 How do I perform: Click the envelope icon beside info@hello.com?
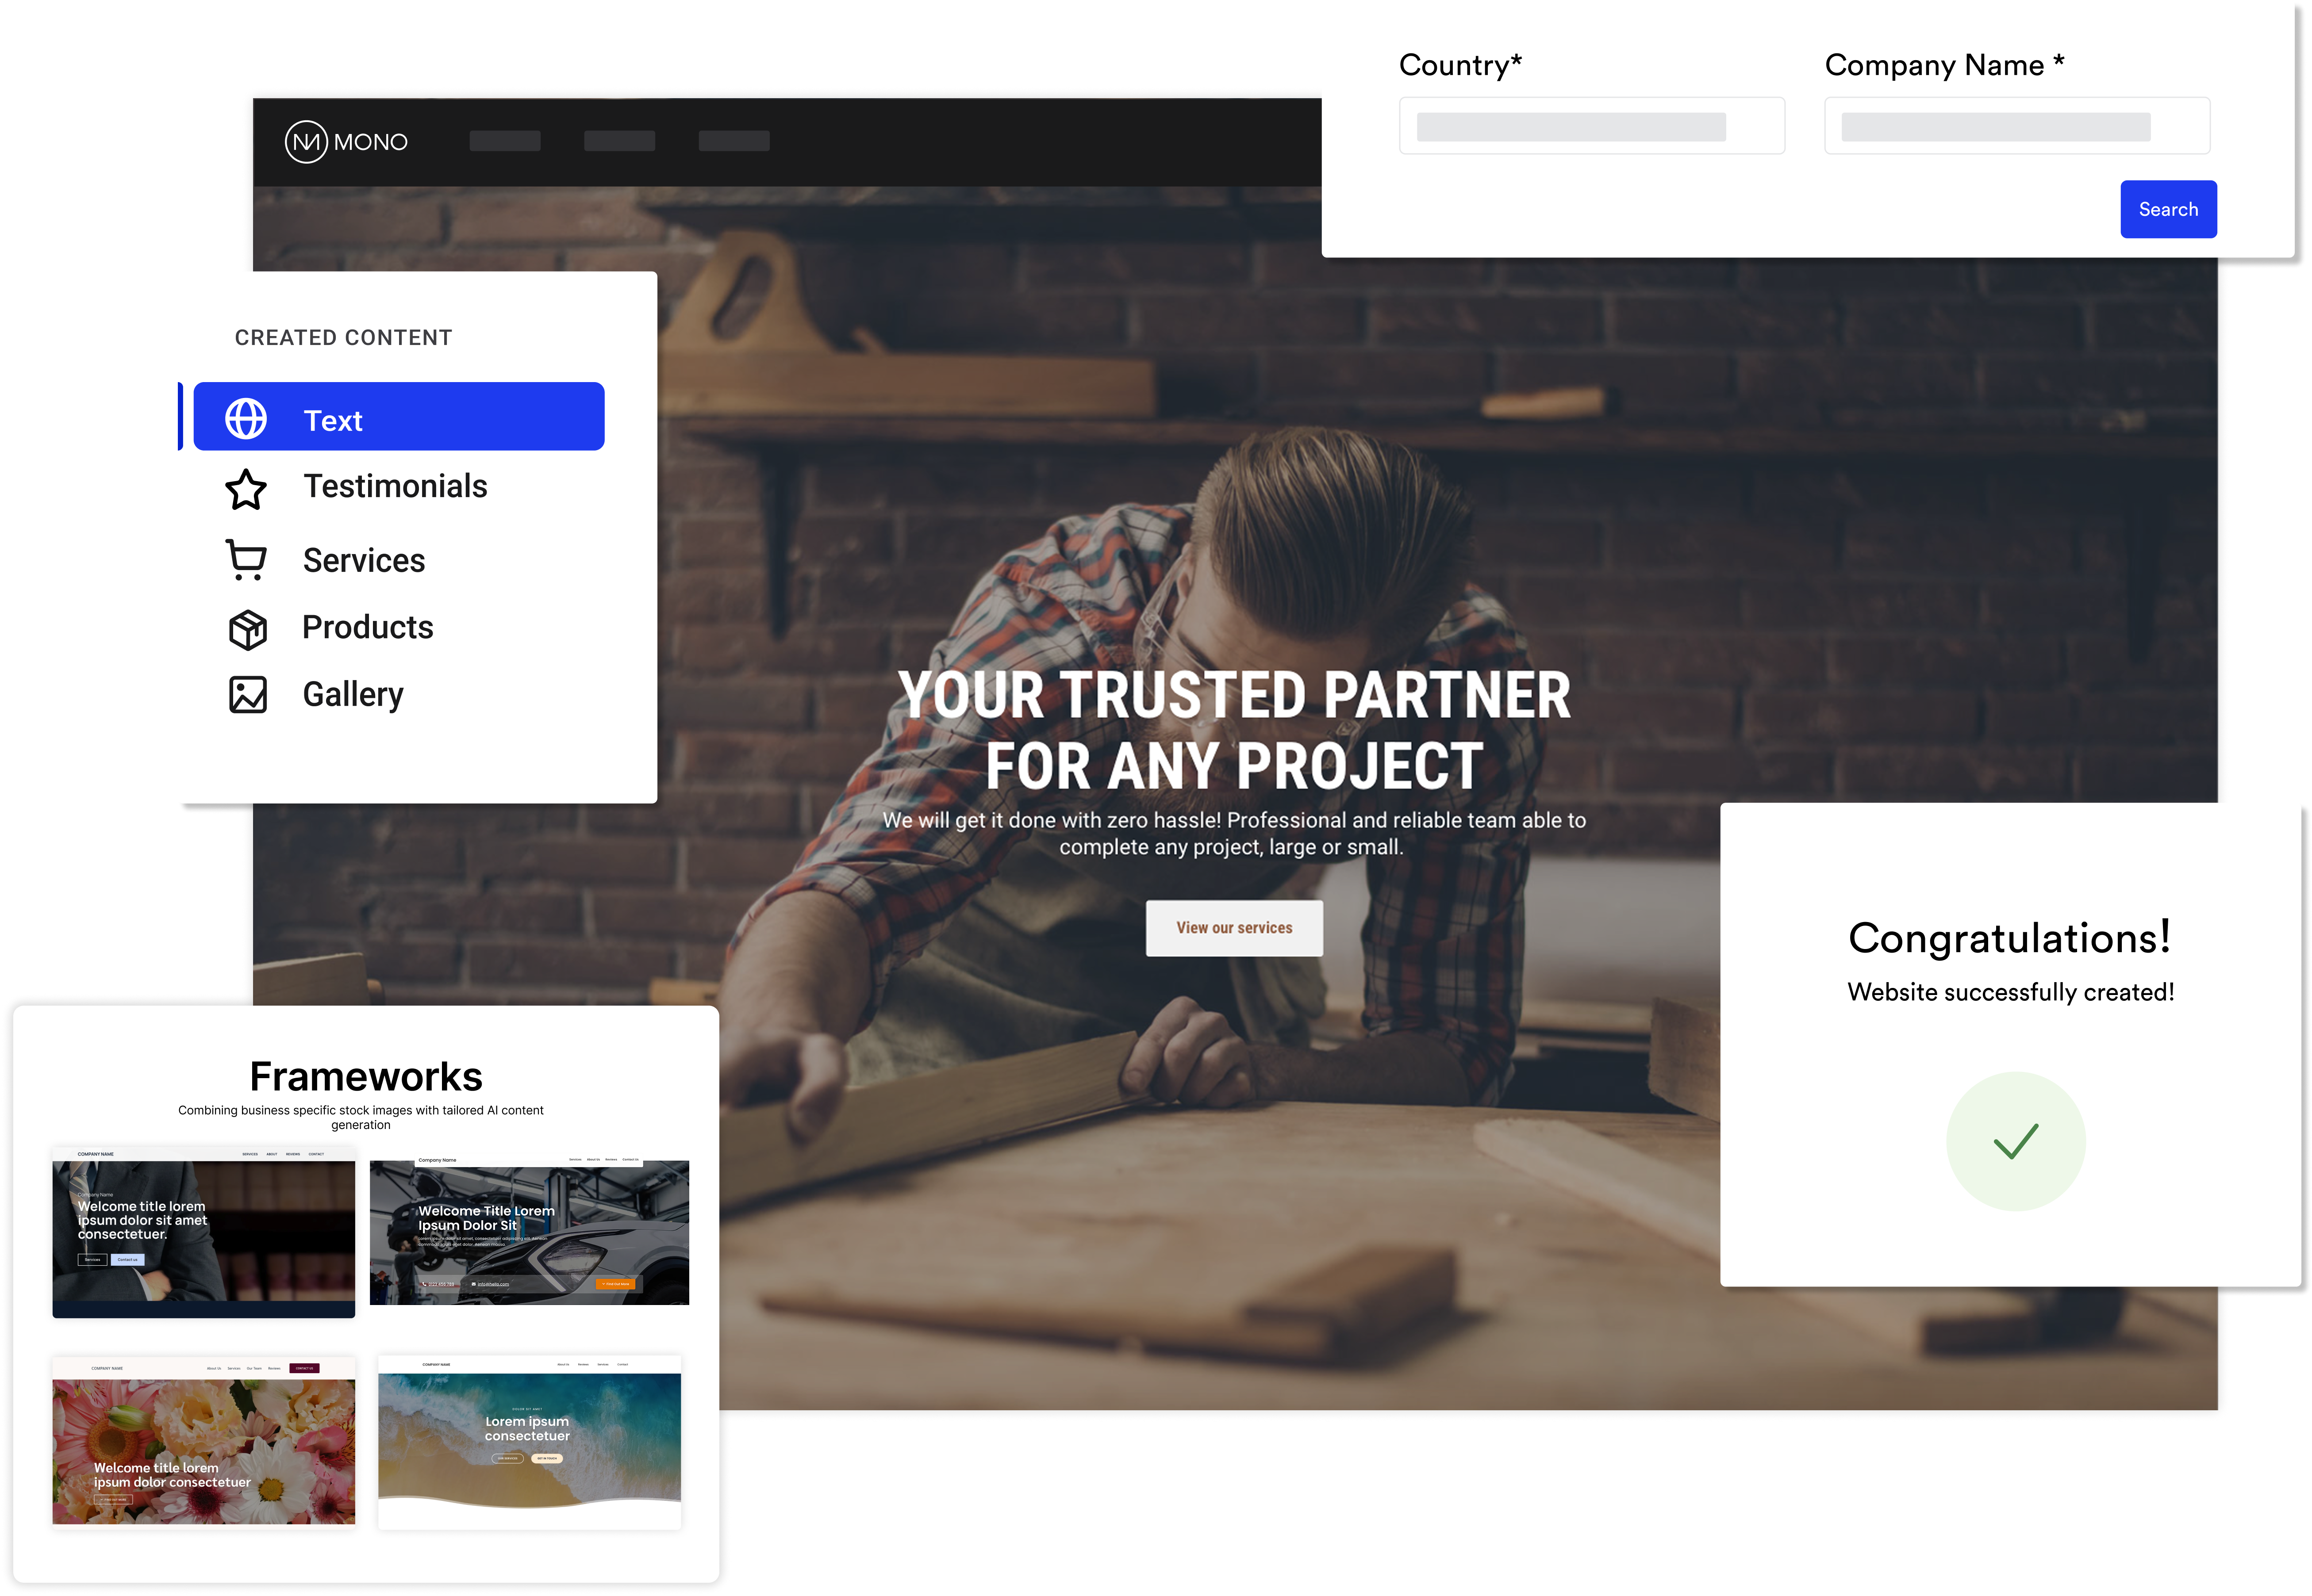[473, 1284]
